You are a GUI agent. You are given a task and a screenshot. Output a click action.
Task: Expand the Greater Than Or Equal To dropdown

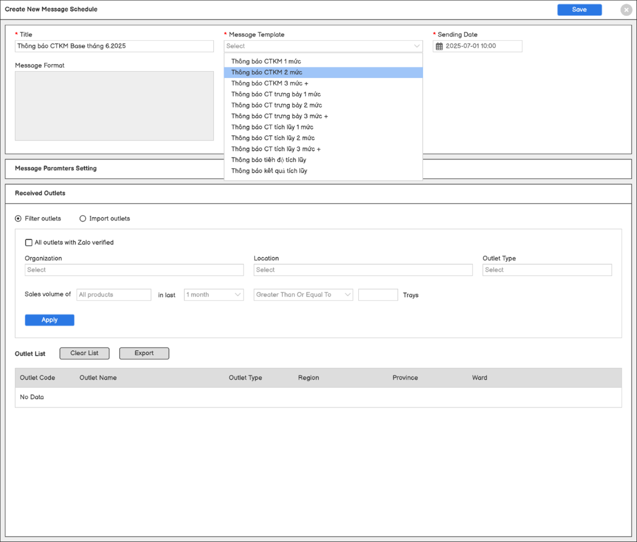(x=303, y=295)
